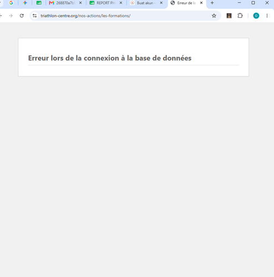Open the green Sheets pinned tab
The height and width of the screenshot is (277, 274).
tap(39, 3)
